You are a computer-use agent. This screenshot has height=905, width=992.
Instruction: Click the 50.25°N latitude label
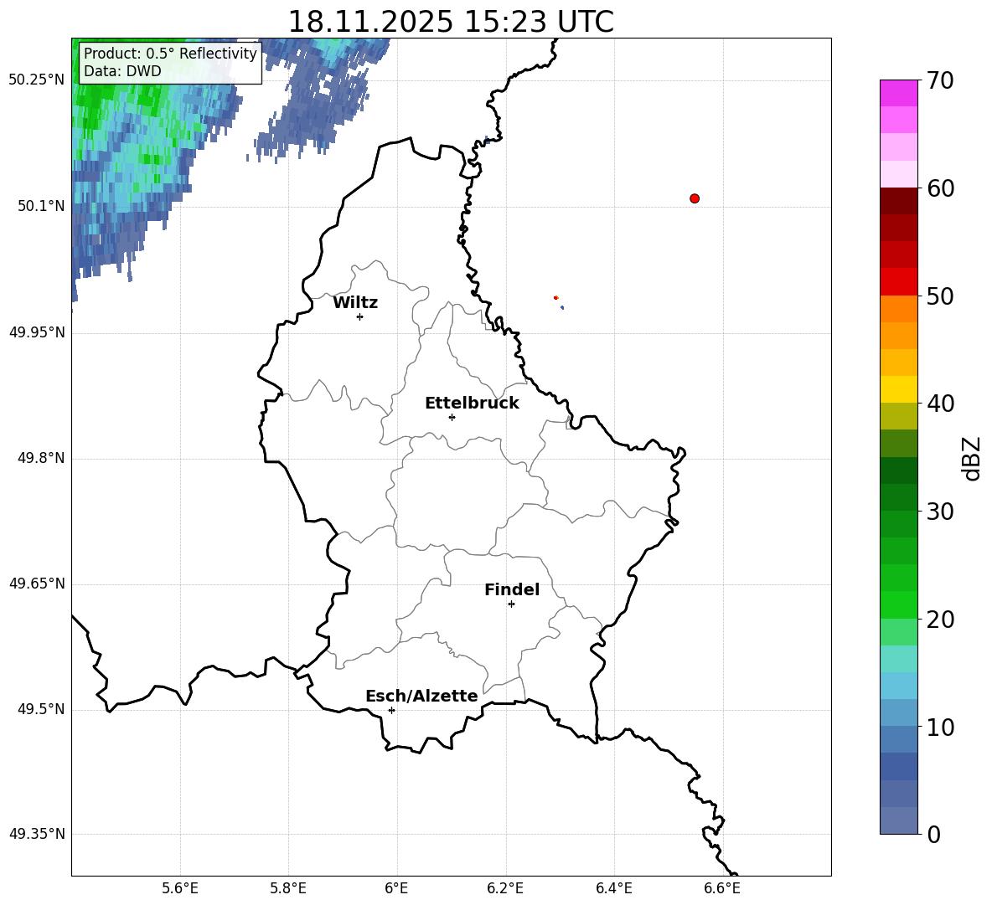tap(37, 80)
